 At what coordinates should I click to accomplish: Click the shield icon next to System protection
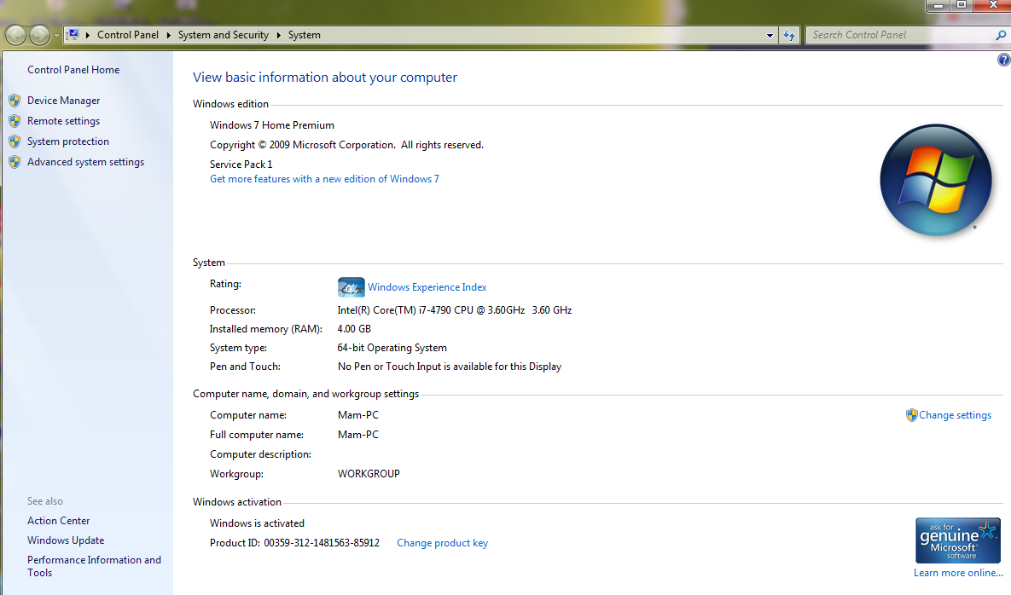coord(15,142)
